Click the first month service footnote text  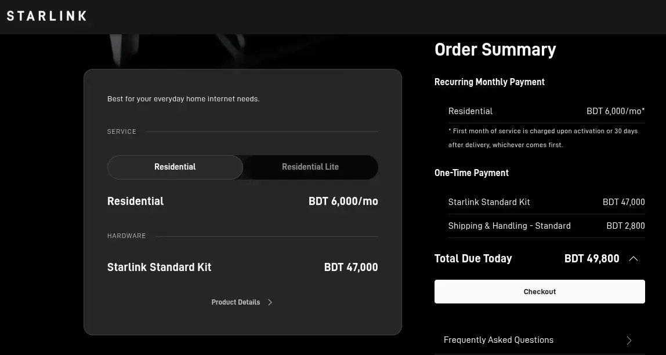(543, 138)
